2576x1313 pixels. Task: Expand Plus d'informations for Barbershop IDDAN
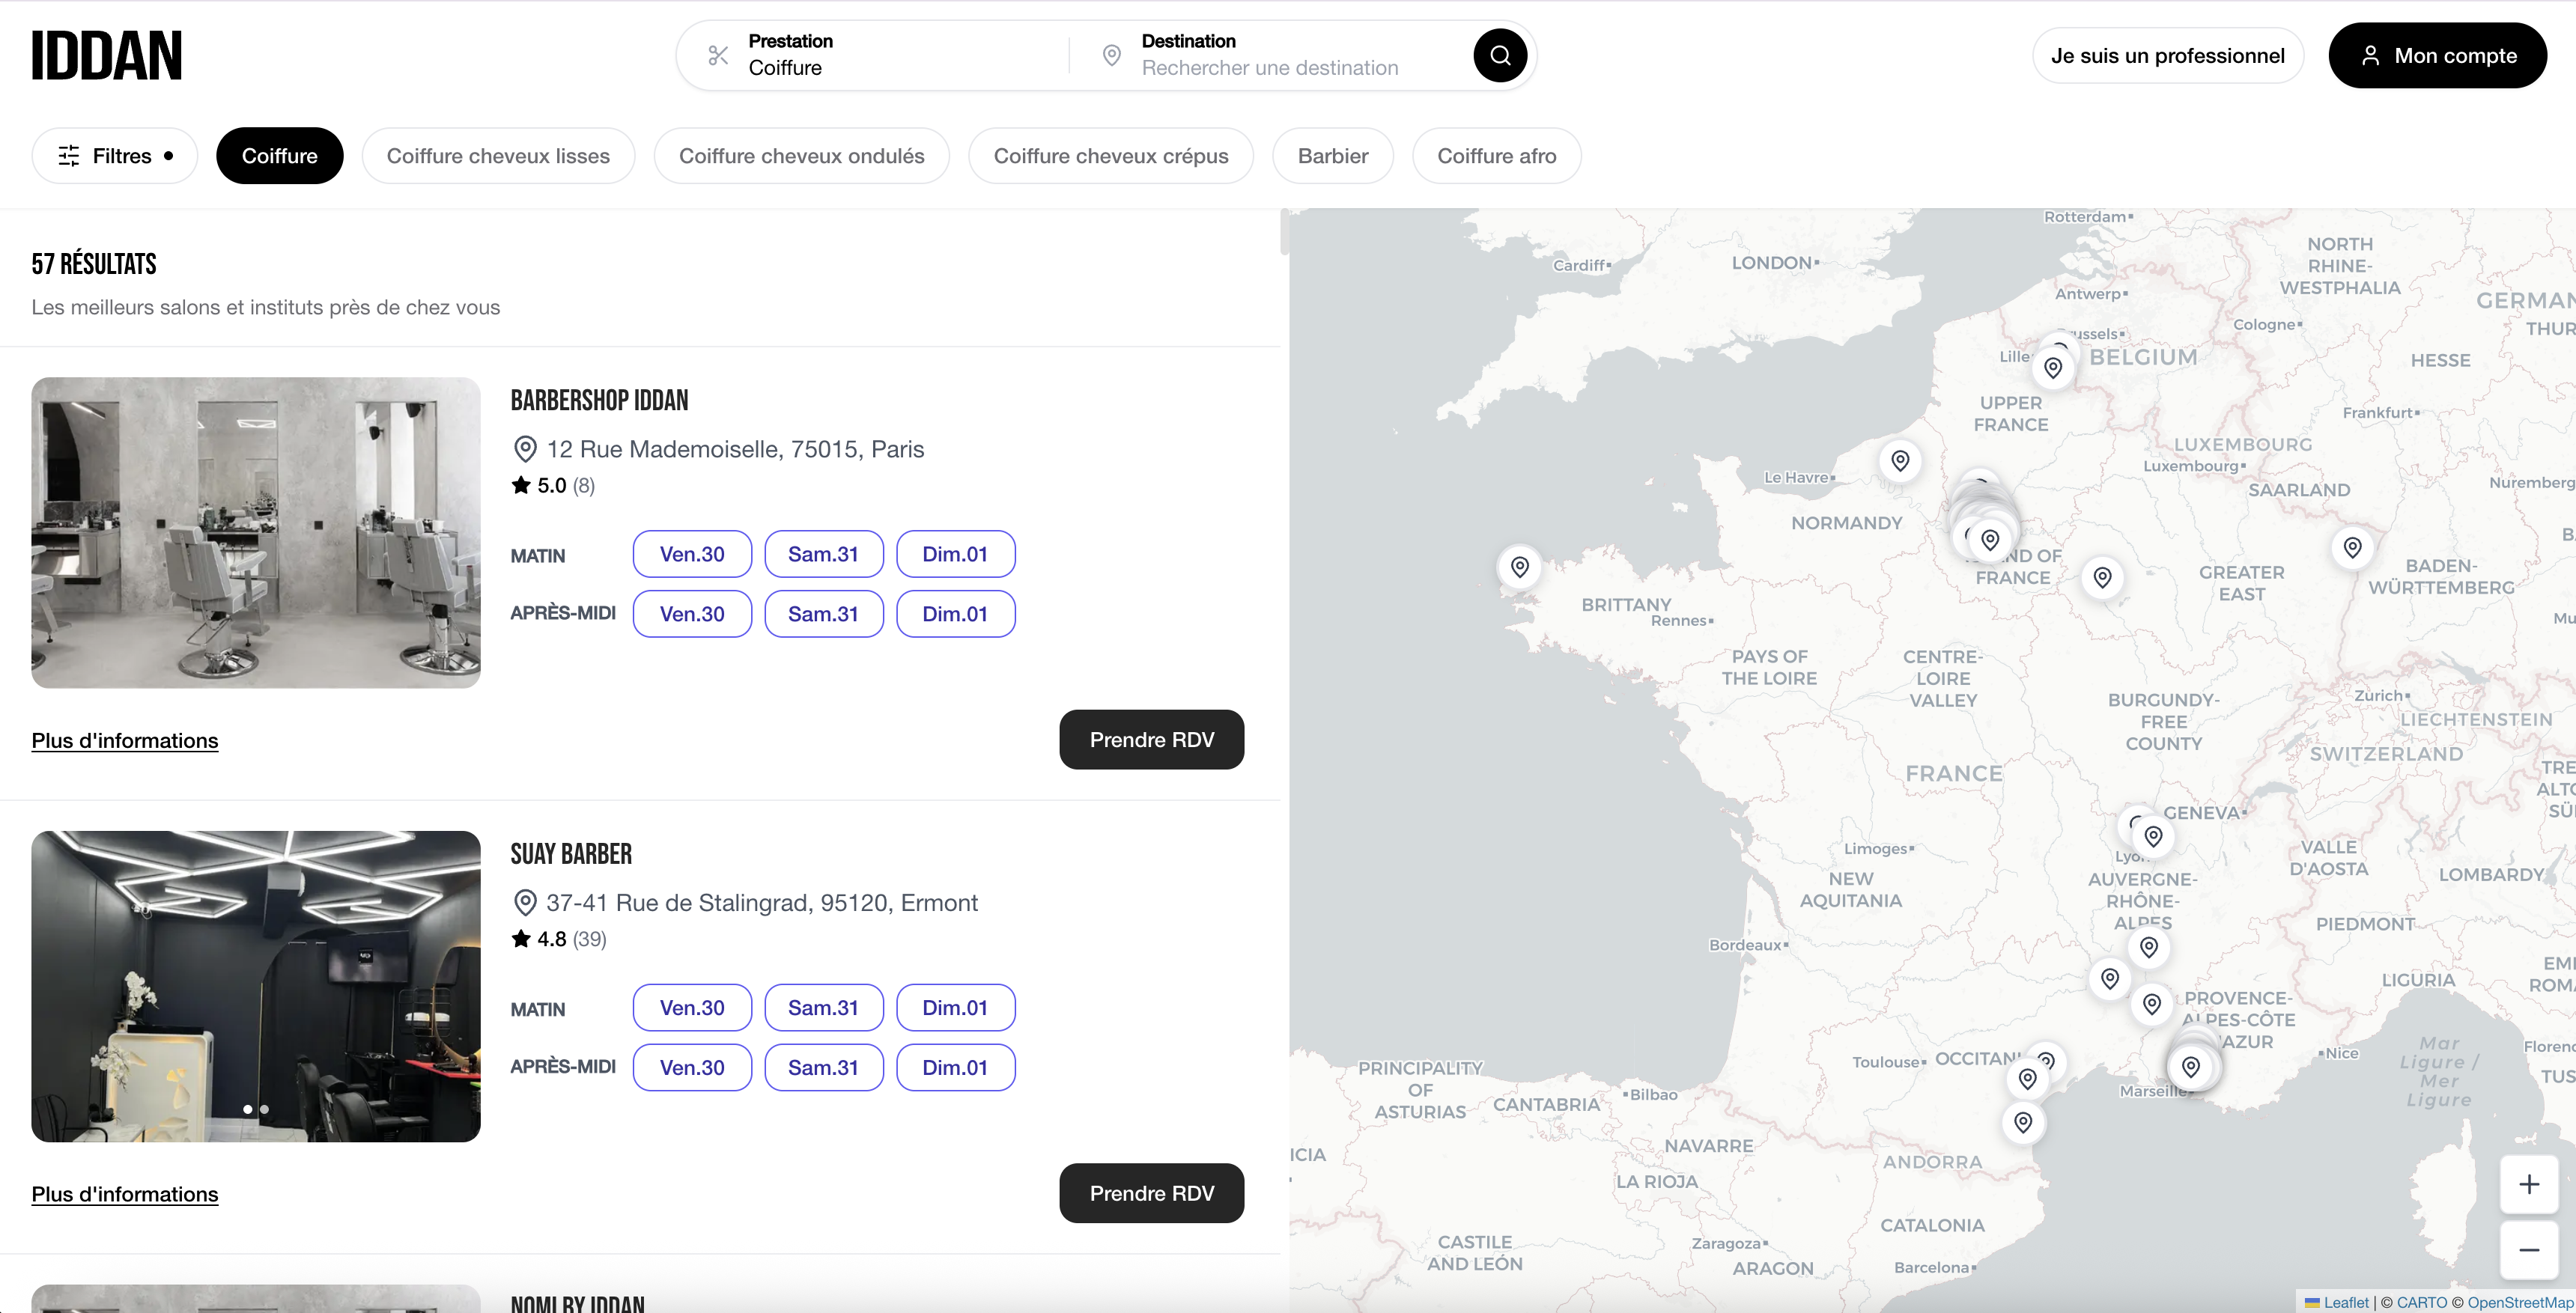point(124,740)
